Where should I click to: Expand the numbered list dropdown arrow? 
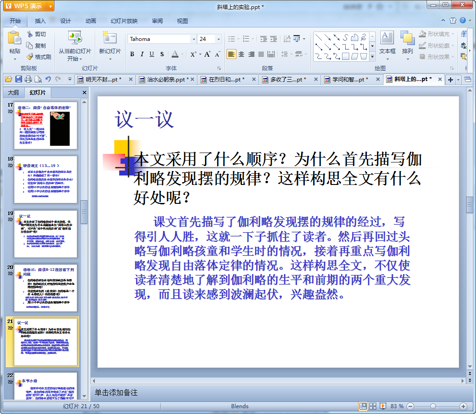253,39
